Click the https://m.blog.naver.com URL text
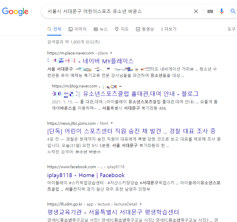Screen dimensions: 237x222 click(75, 86)
